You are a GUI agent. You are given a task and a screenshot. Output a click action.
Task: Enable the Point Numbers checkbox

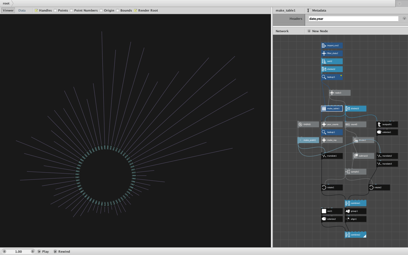pyautogui.click(x=71, y=11)
